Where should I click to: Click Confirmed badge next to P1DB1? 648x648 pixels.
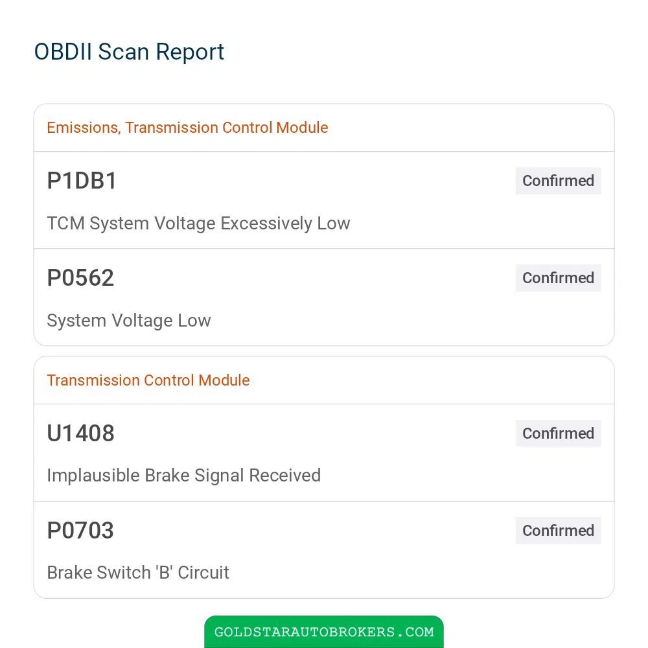(558, 181)
